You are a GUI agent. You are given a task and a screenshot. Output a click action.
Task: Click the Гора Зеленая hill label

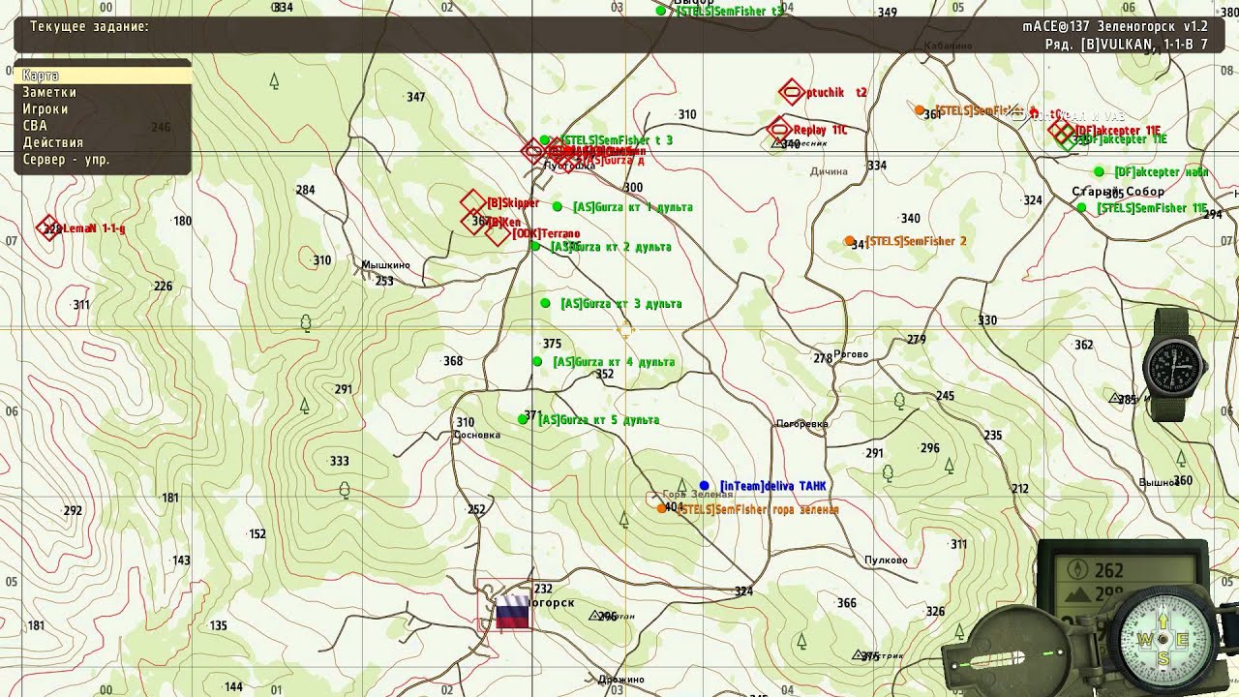pyautogui.click(x=698, y=495)
